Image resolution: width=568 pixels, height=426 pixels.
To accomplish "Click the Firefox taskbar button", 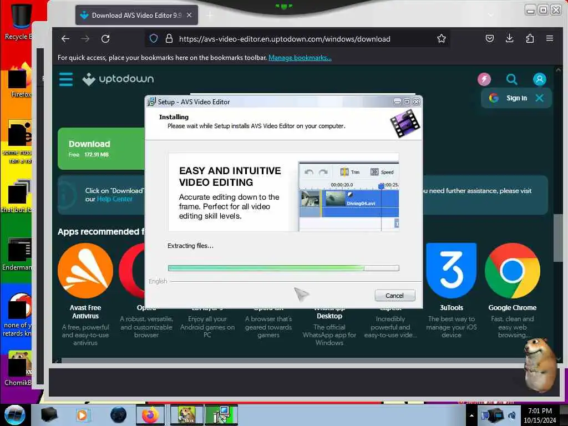I will [150, 415].
